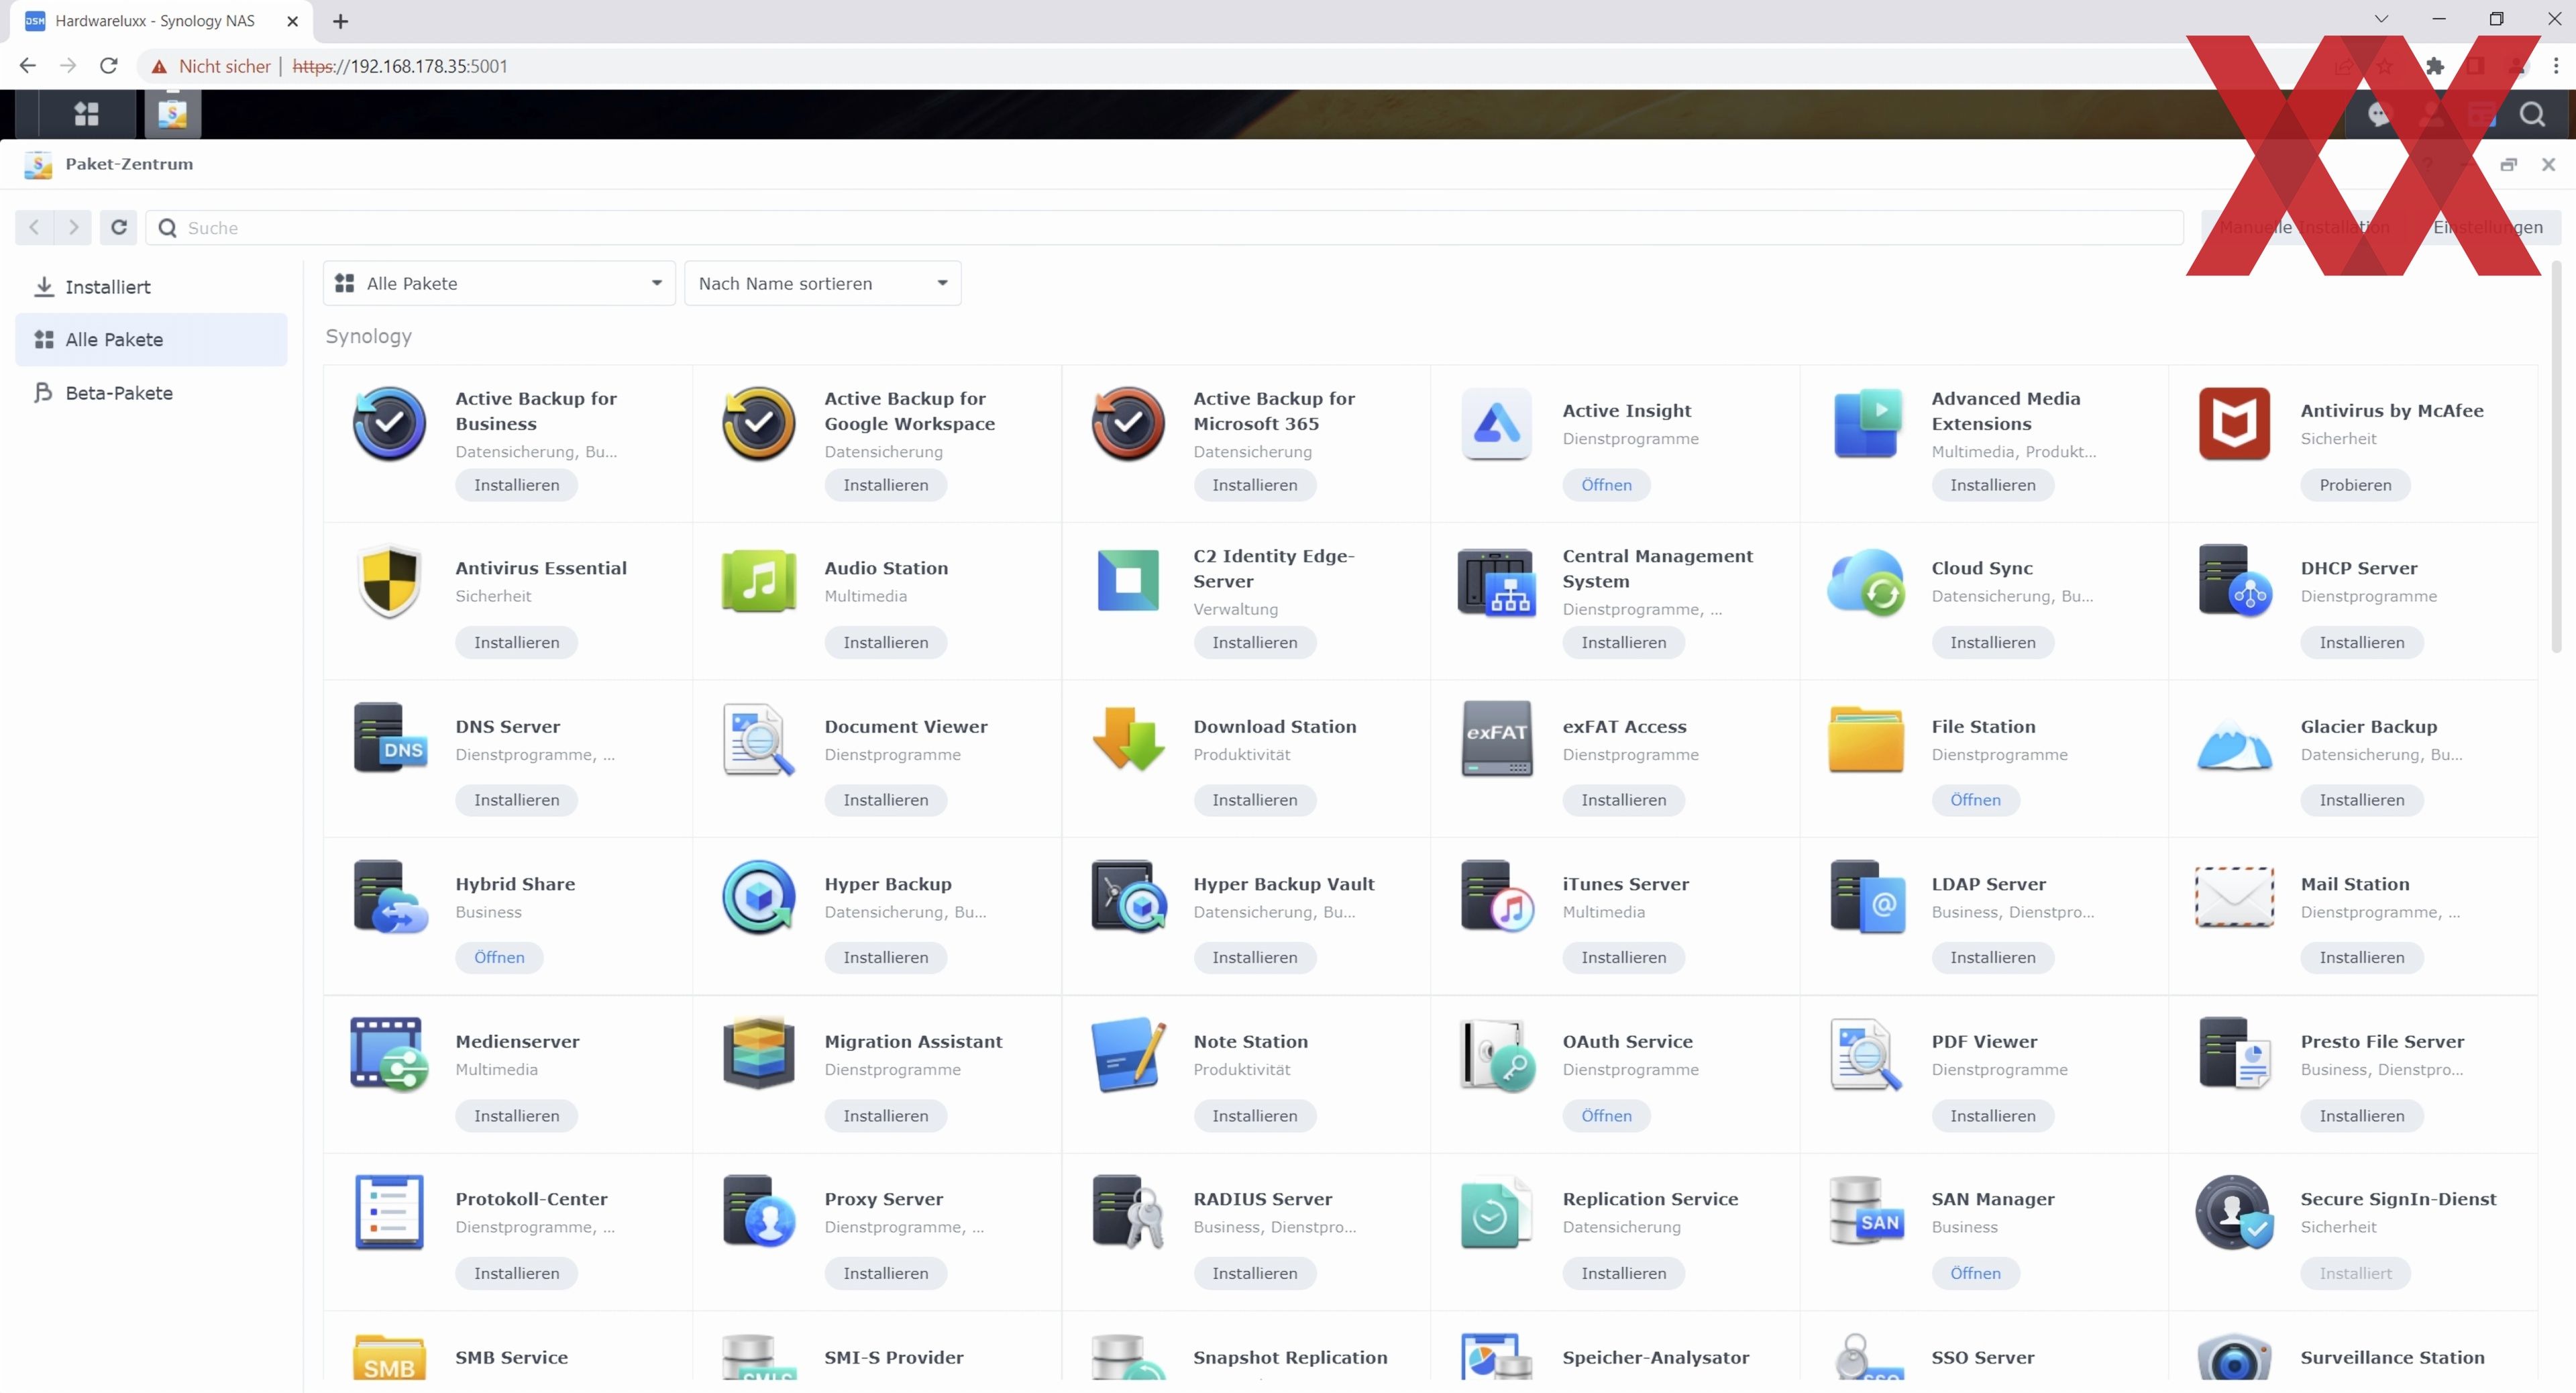Click the Active Backup for Business icon
This screenshot has height=1393, width=2576.
point(389,423)
